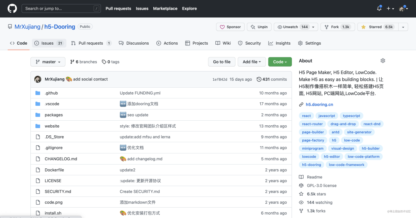This screenshot has width=416, height=218.
Task: Click the Sponsor heart button
Action: pos(230,27)
